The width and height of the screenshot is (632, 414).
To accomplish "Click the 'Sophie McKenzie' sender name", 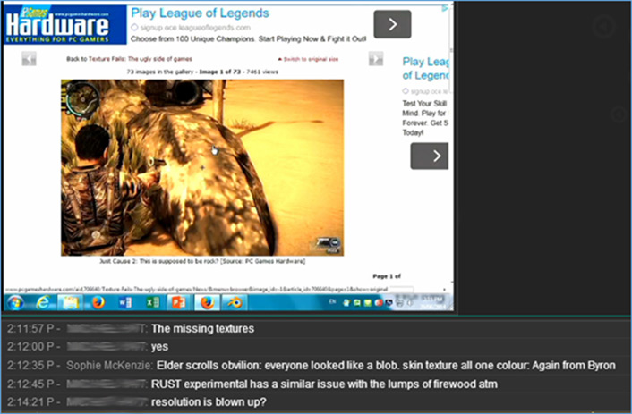I will [x=109, y=366].
